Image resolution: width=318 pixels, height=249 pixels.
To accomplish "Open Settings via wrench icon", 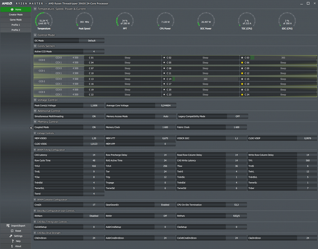I will (11, 236).
